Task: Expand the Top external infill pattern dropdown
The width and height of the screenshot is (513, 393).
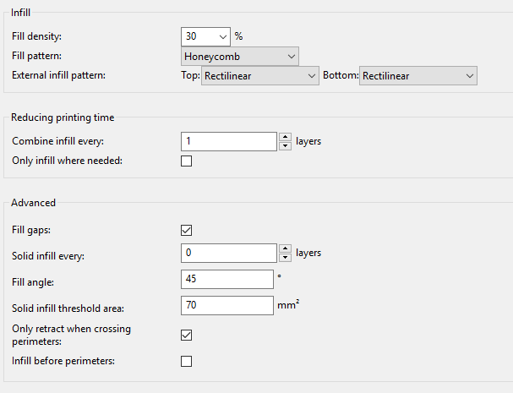Action: click(260, 75)
